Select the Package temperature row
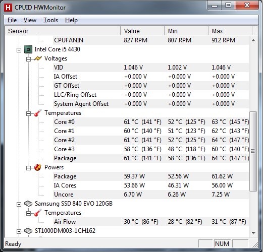 pos(151,158)
